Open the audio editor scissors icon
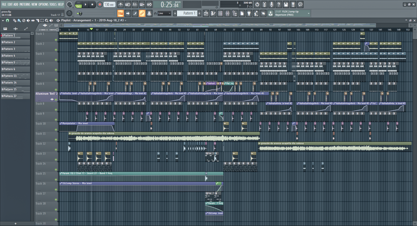The image size is (417, 226). click(x=264, y=5)
